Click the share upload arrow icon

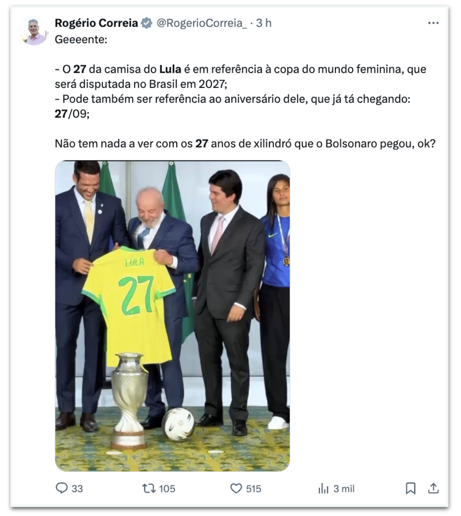click(x=433, y=489)
